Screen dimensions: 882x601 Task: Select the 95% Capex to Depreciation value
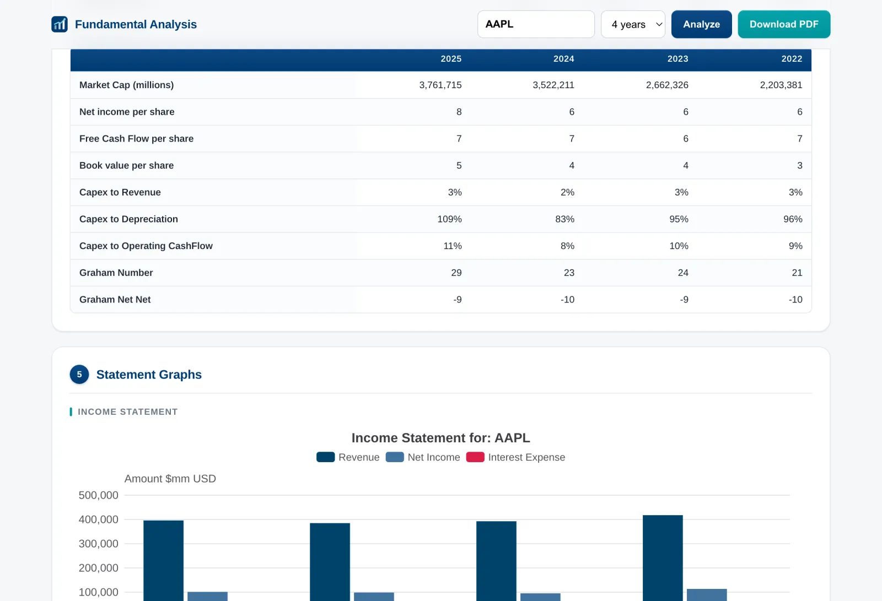[x=679, y=219]
